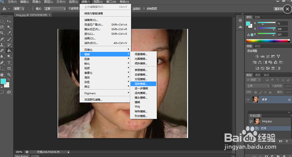Add a Brightness/Contrast adjustment
This screenshot has width=292, height=157.
coord(257,56)
